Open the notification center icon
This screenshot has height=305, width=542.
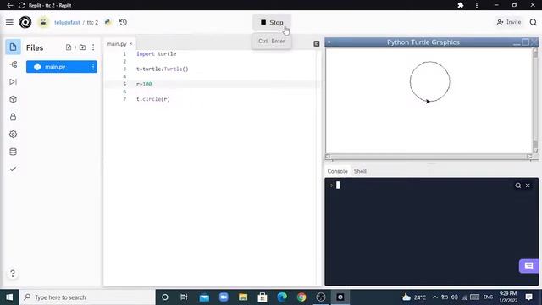528,297
